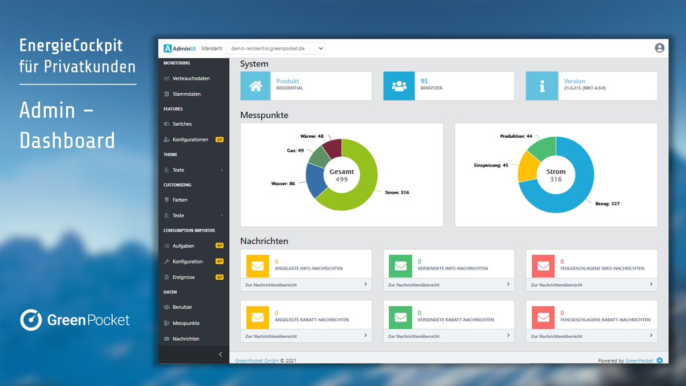Click the Messpunkte icon in sidebar
Image resolution: width=686 pixels, height=386 pixels.
point(166,323)
